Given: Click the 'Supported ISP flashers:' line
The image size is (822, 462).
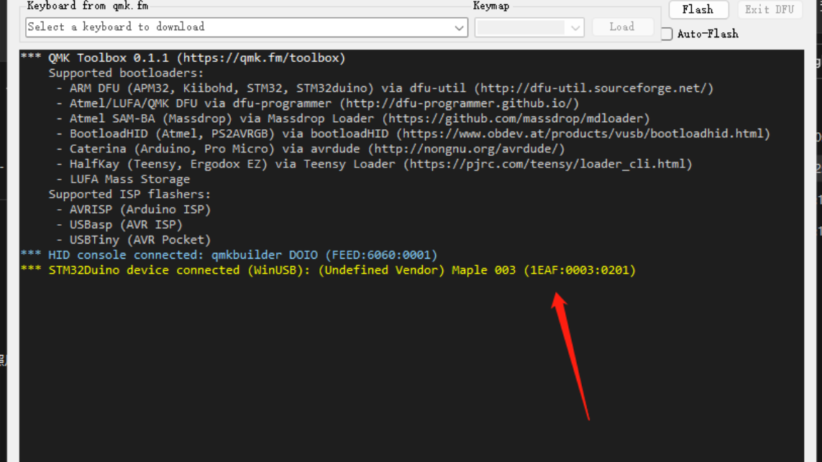Looking at the screenshot, I should click(129, 195).
